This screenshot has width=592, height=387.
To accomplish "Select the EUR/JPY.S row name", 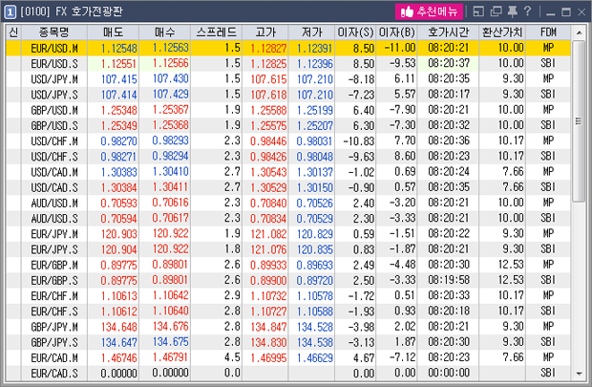I will pos(54,249).
